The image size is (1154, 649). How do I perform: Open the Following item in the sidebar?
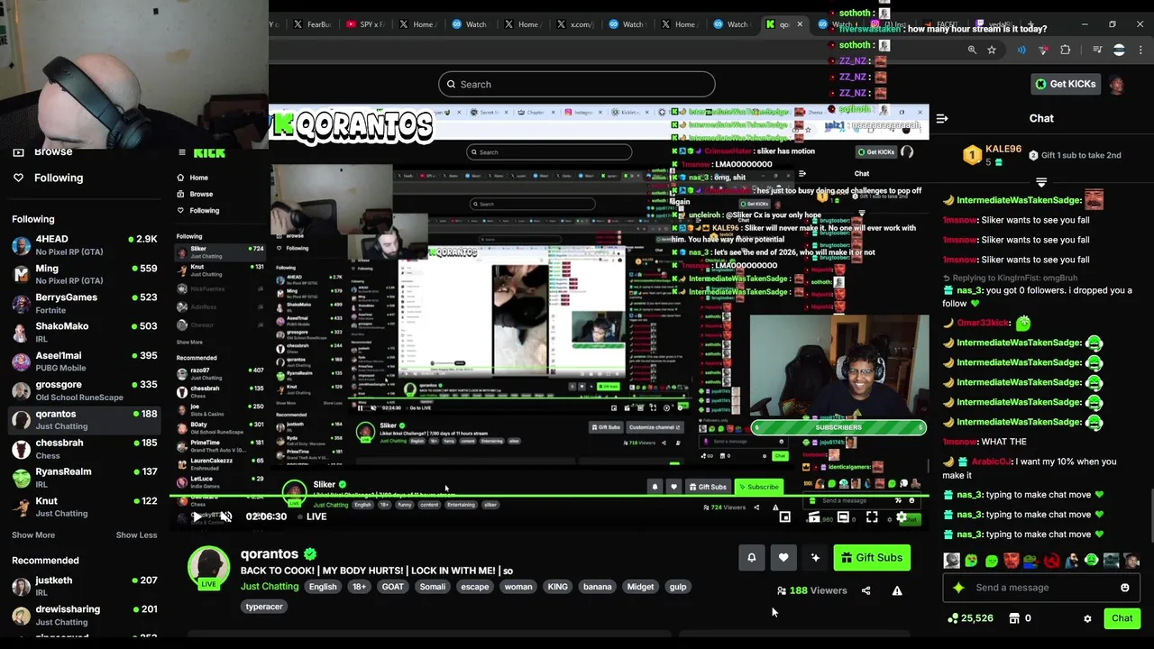[59, 178]
